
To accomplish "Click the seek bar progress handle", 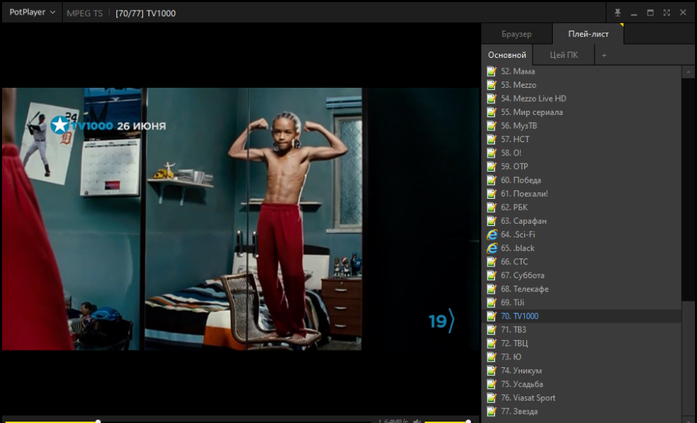I will (98, 421).
